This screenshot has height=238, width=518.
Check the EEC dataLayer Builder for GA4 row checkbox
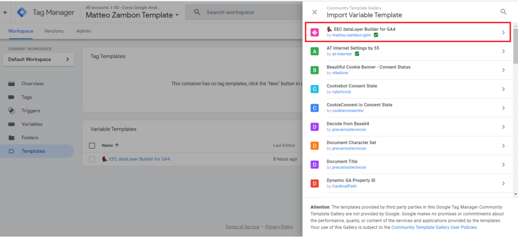click(92, 159)
